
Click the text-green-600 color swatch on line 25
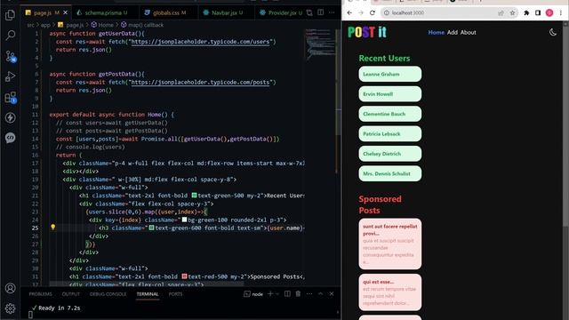click(152, 228)
